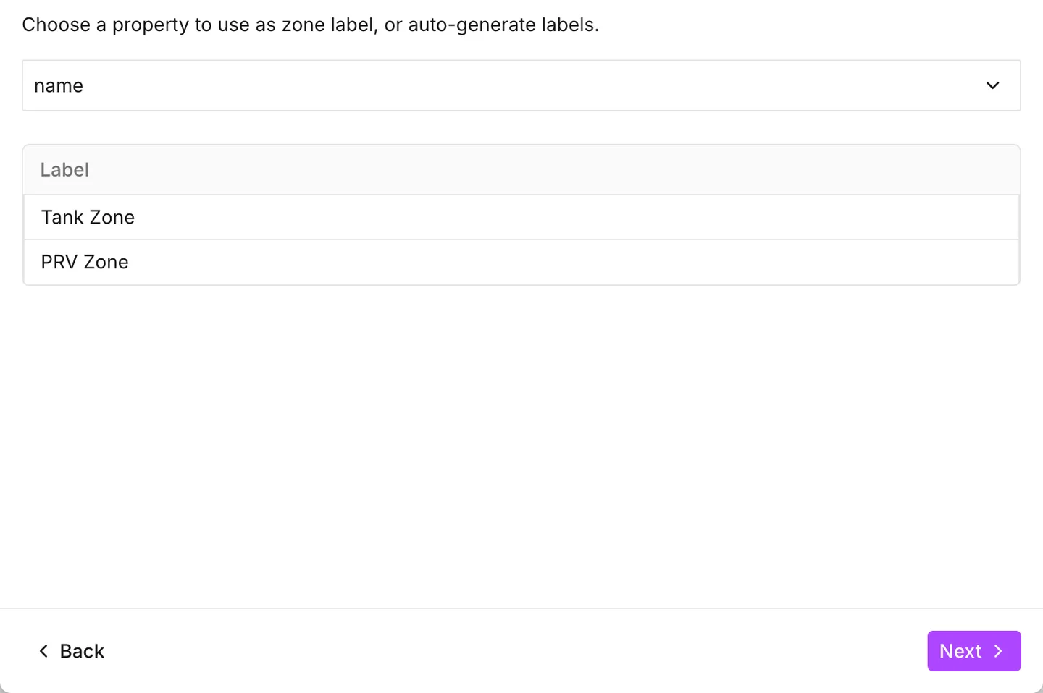
Task: Expand the property selector showing name
Action: [521, 85]
